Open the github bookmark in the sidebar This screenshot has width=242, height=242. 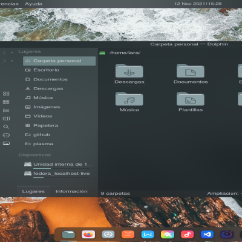point(59,135)
